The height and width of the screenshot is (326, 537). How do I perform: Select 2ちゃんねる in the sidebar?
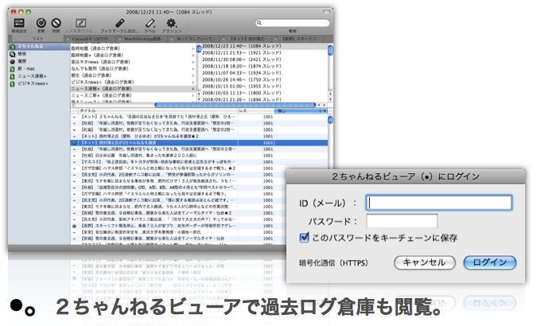(39, 47)
